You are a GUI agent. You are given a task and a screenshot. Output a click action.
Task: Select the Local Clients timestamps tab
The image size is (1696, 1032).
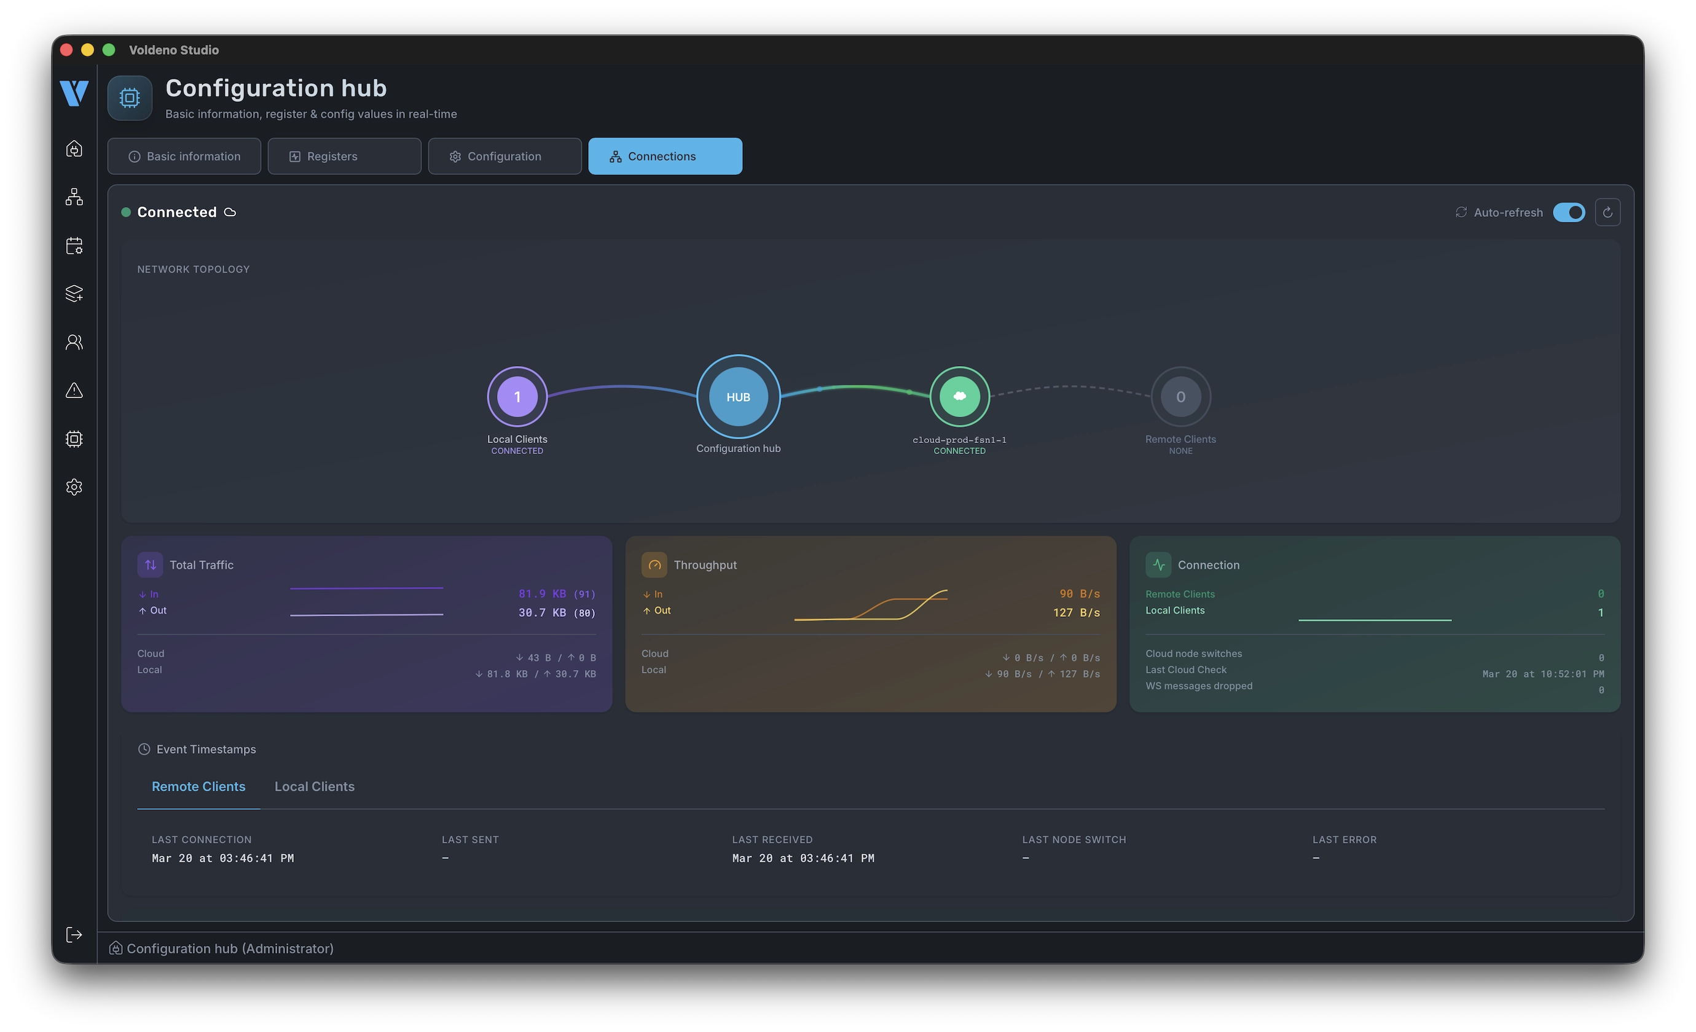click(x=315, y=786)
